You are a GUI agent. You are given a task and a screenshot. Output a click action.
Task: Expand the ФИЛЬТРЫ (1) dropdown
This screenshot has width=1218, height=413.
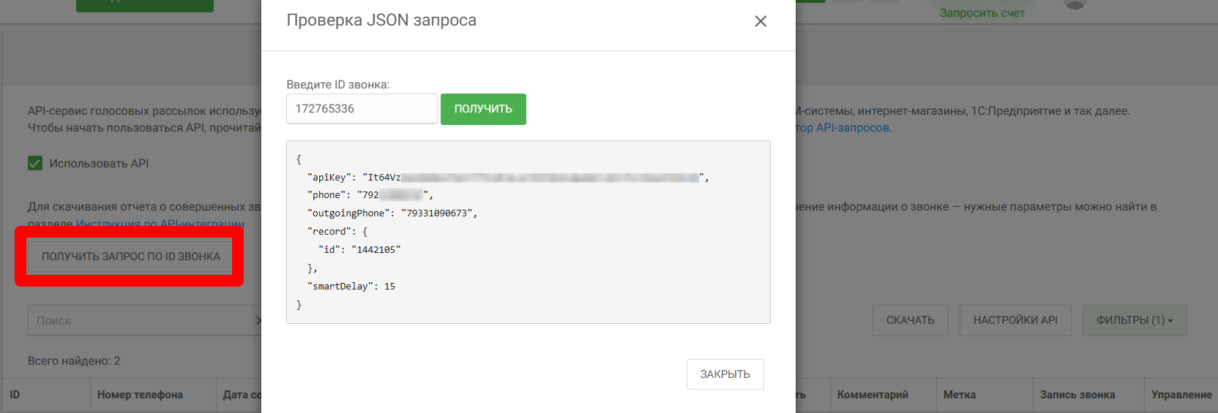(x=1134, y=320)
